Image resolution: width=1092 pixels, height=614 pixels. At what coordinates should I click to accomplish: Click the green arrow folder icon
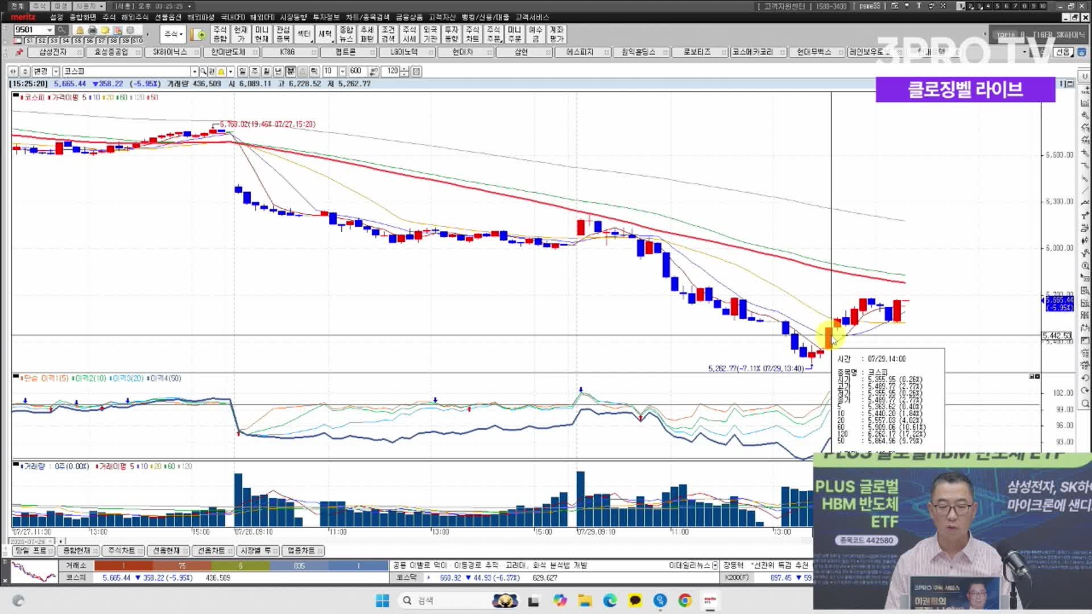coord(198,34)
